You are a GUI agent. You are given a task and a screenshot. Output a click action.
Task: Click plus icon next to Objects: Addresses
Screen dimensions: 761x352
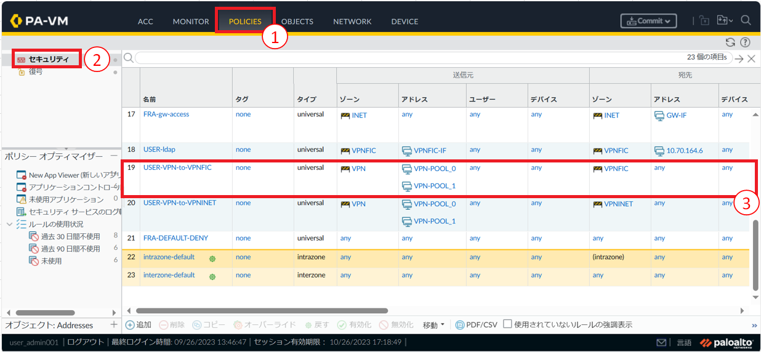[113, 324]
